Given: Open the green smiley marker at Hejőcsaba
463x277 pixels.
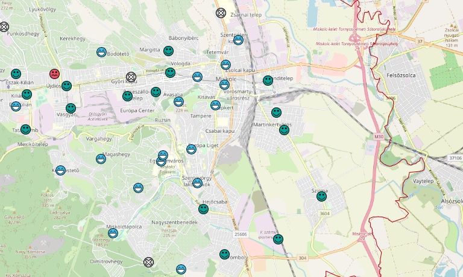Looking at the screenshot, I should pos(204,209).
